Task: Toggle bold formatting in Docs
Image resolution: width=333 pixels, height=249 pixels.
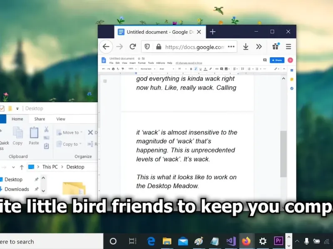Action: coord(191,69)
